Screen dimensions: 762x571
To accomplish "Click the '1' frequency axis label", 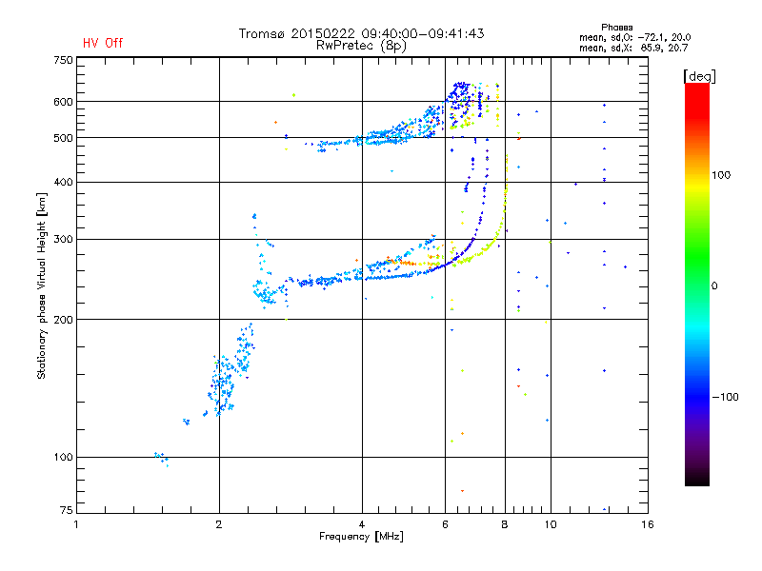I will [x=76, y=524].
